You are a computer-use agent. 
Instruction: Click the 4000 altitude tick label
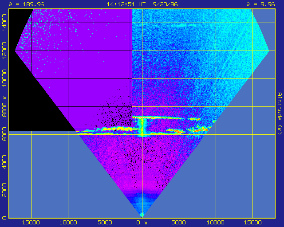pos(4,162)
